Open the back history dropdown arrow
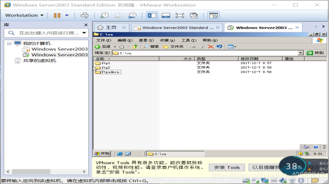This screenshot has width=329, height=184. (115, 47)
